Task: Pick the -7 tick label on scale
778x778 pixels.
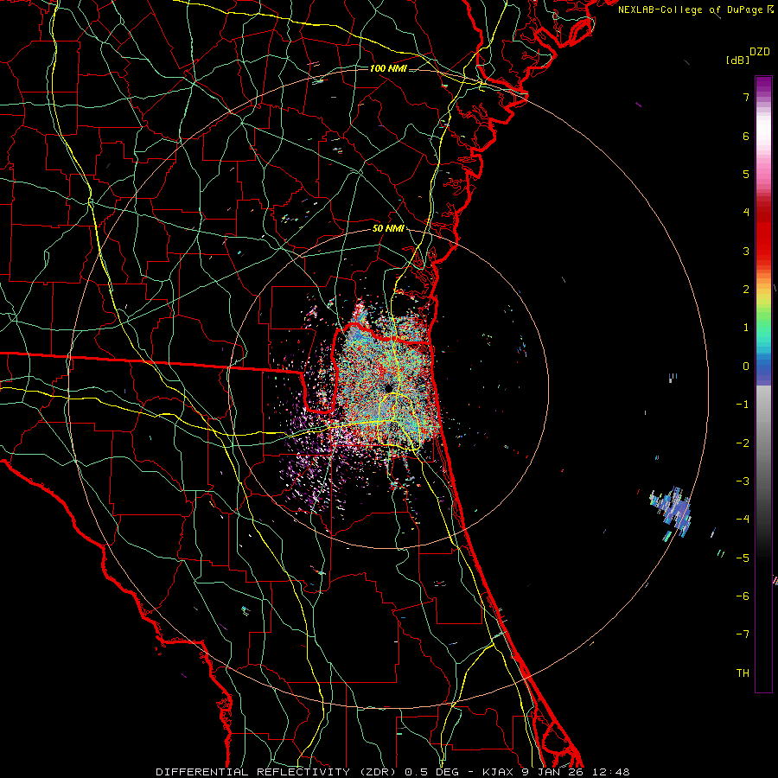Action: pyautogui.click(x=743, y=635)
